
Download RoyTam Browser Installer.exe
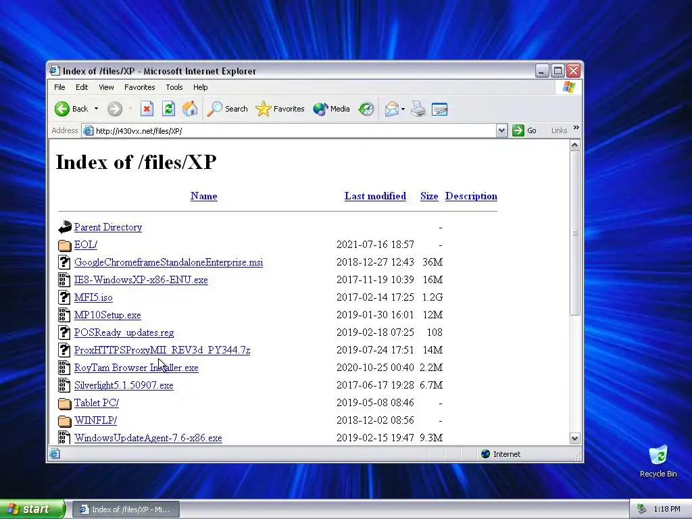(x=137, y=368)
